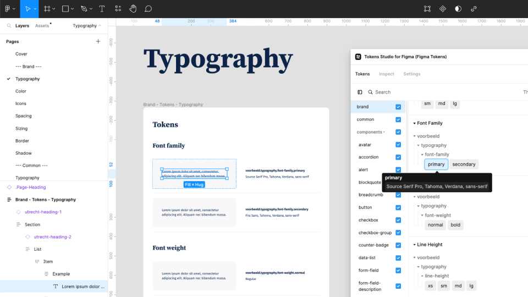Open the Spacing page
This screenshot has width=528, height=297.
[23, 116]
